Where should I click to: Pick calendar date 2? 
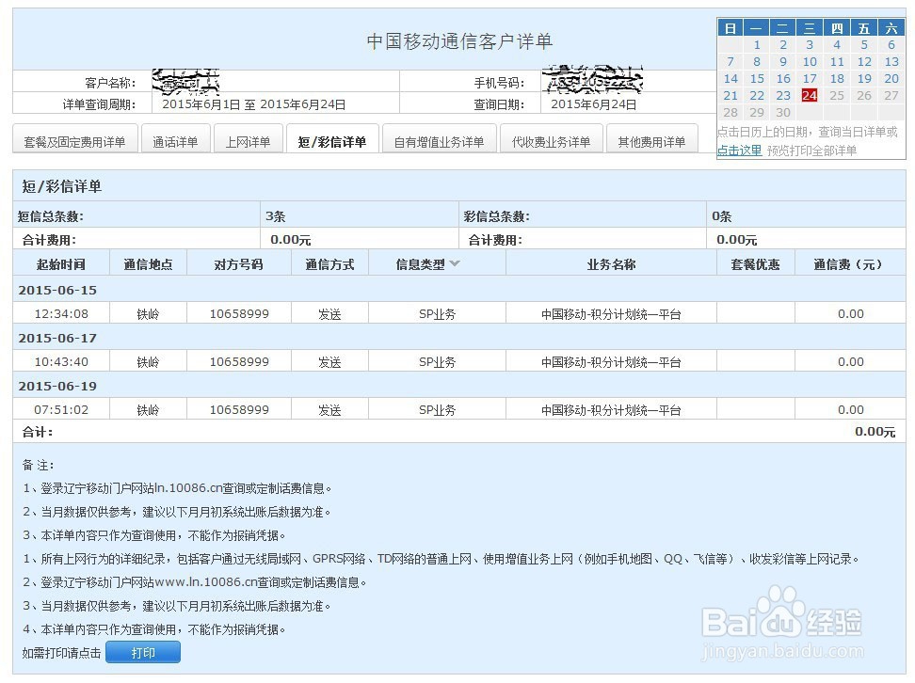click(x=783, y=45)
